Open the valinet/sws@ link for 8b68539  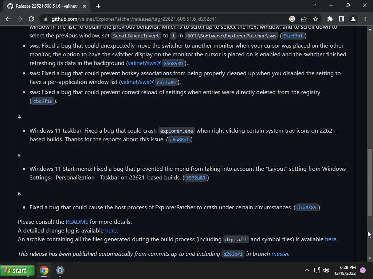(145, 63)
